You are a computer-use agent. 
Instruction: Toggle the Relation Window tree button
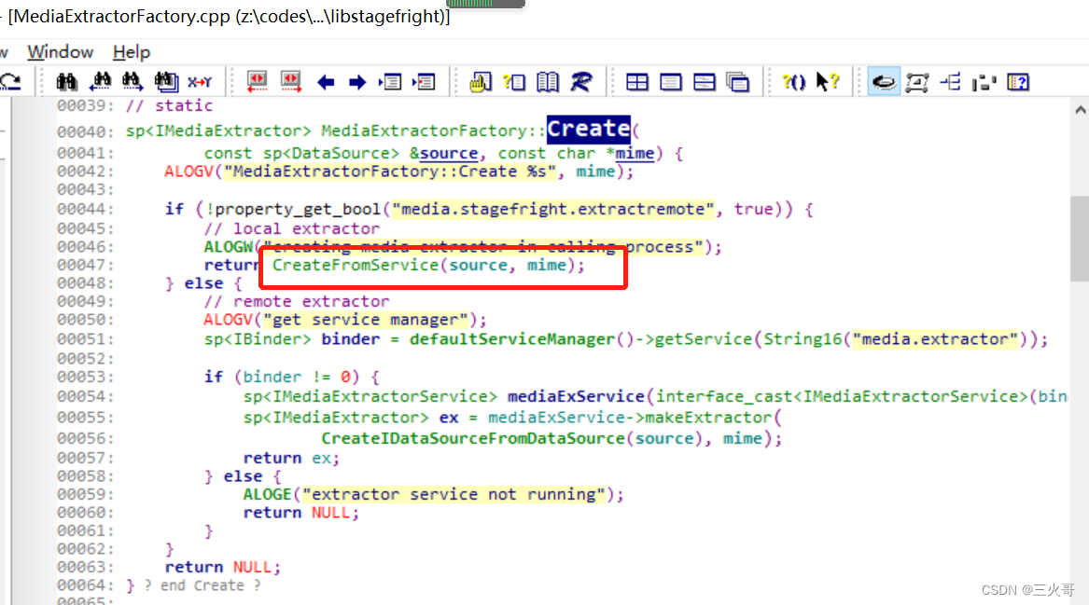point(950,82)
